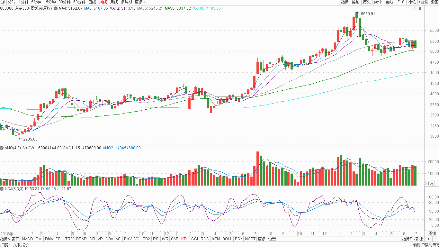
Task: Switch indicator to DMI
Action: point(39,239)
